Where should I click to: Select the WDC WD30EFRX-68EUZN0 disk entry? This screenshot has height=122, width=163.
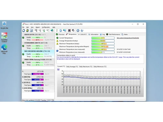click(x=38, y=54)
